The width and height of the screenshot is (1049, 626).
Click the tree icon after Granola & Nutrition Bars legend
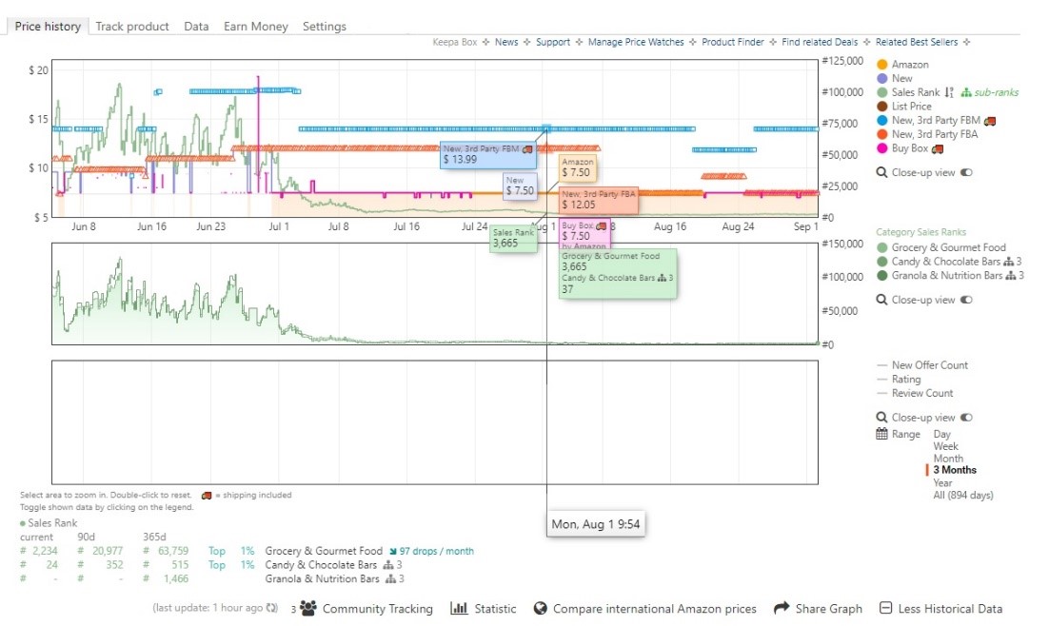[1010, 276]
